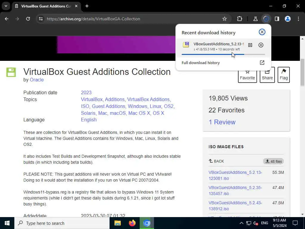
Task: Select the VirtualBox Guest Additions Collection tab
Action: click(46, 6)
